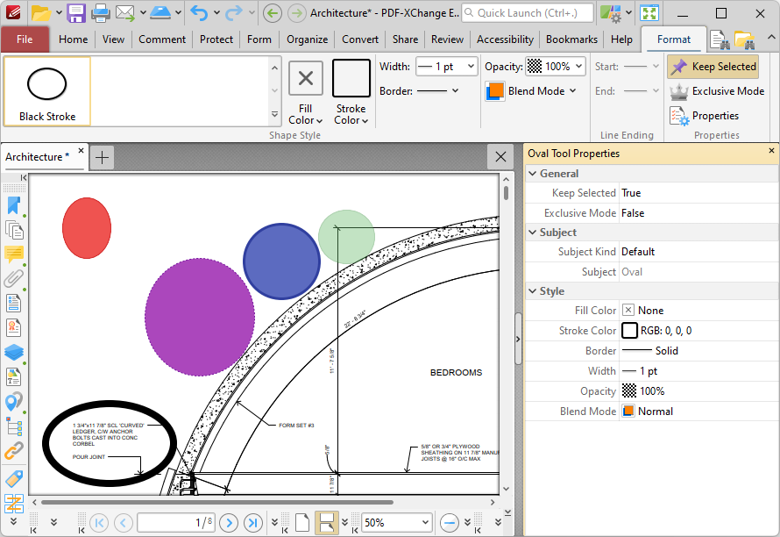
Task: Undo the last action
Action: [x=199, y=13]
